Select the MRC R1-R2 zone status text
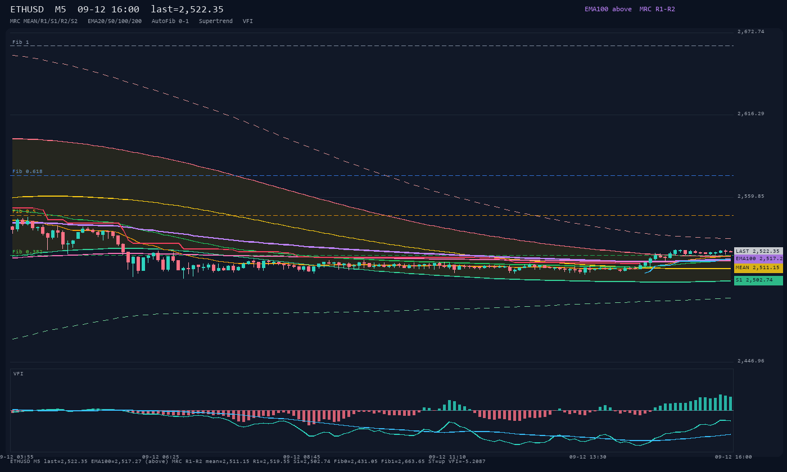Screen dimensions: 787x472 click(657, 9)
